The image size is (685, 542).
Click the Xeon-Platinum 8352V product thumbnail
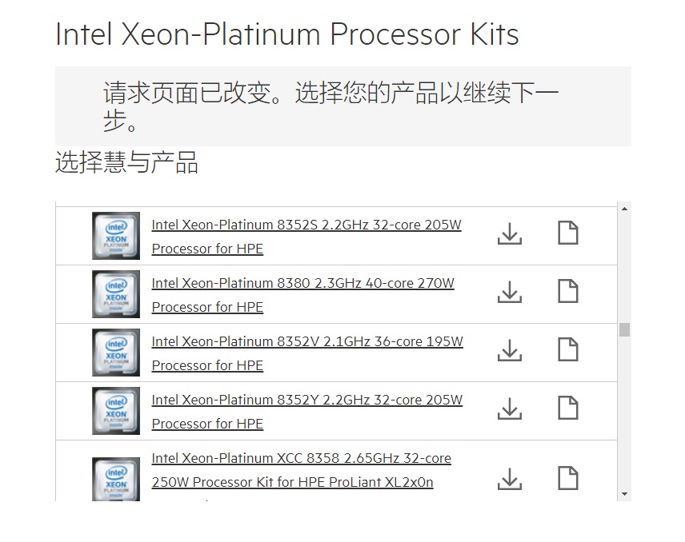tap(116, 353)
